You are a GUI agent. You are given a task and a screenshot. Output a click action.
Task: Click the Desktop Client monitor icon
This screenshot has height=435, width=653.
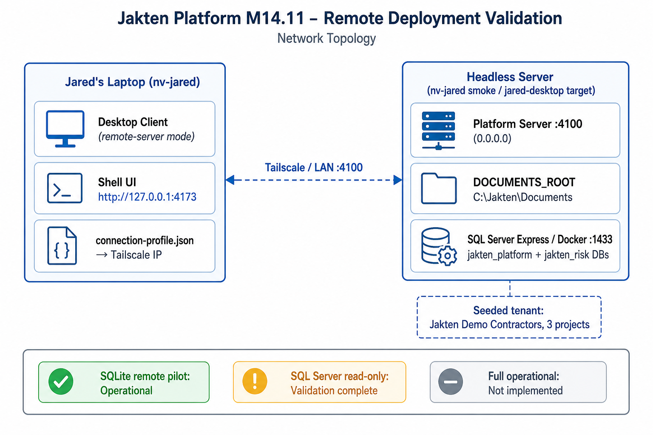click(x=65, y=129)
